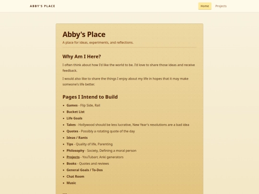259x194 pixels.
Task: Click 'Hollywood should be less lucrative' text
Action: point(105,125)
